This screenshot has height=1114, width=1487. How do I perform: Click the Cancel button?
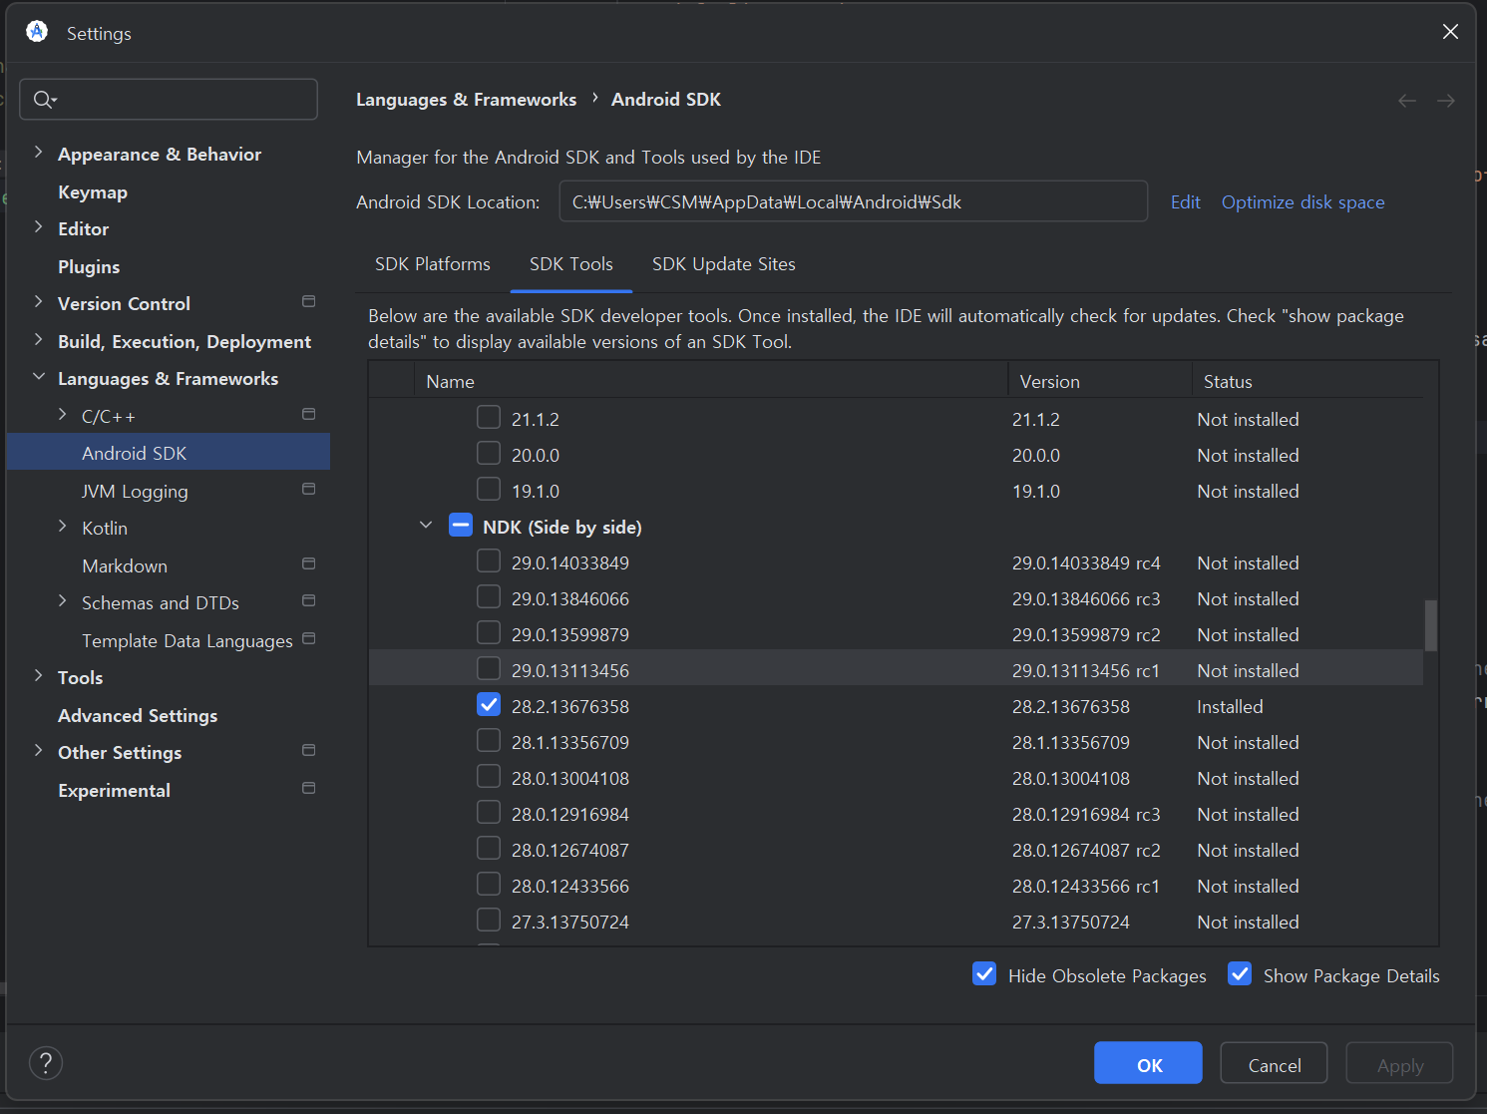pyautogui.click(x=1274, y=1063)
